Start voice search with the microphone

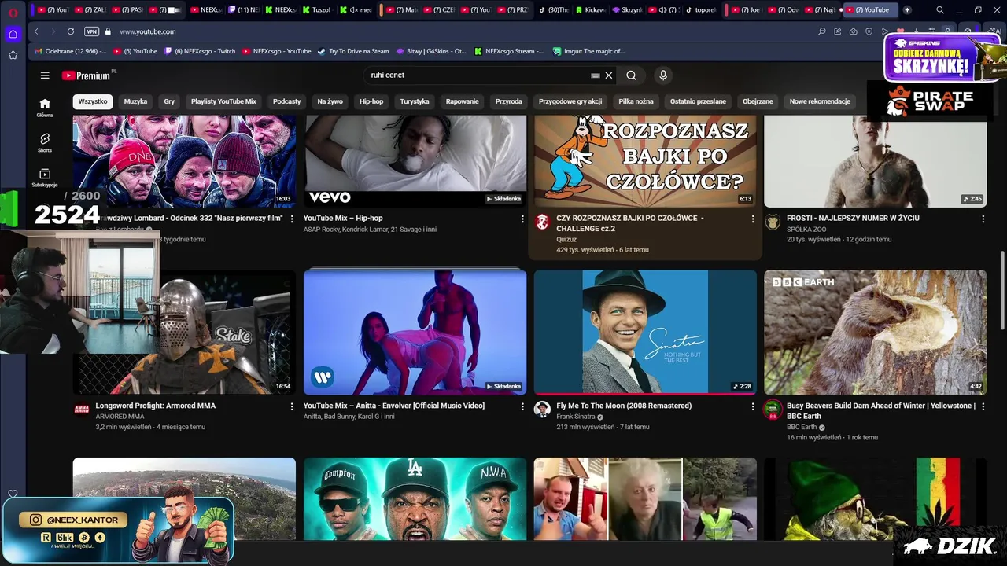click(663, 75)
